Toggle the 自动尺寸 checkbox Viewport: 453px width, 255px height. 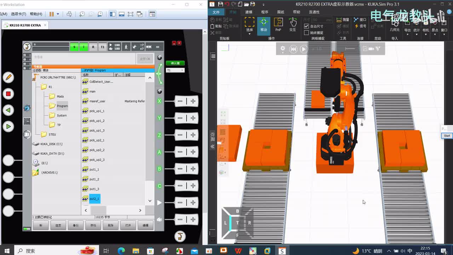tap(306, 26)
